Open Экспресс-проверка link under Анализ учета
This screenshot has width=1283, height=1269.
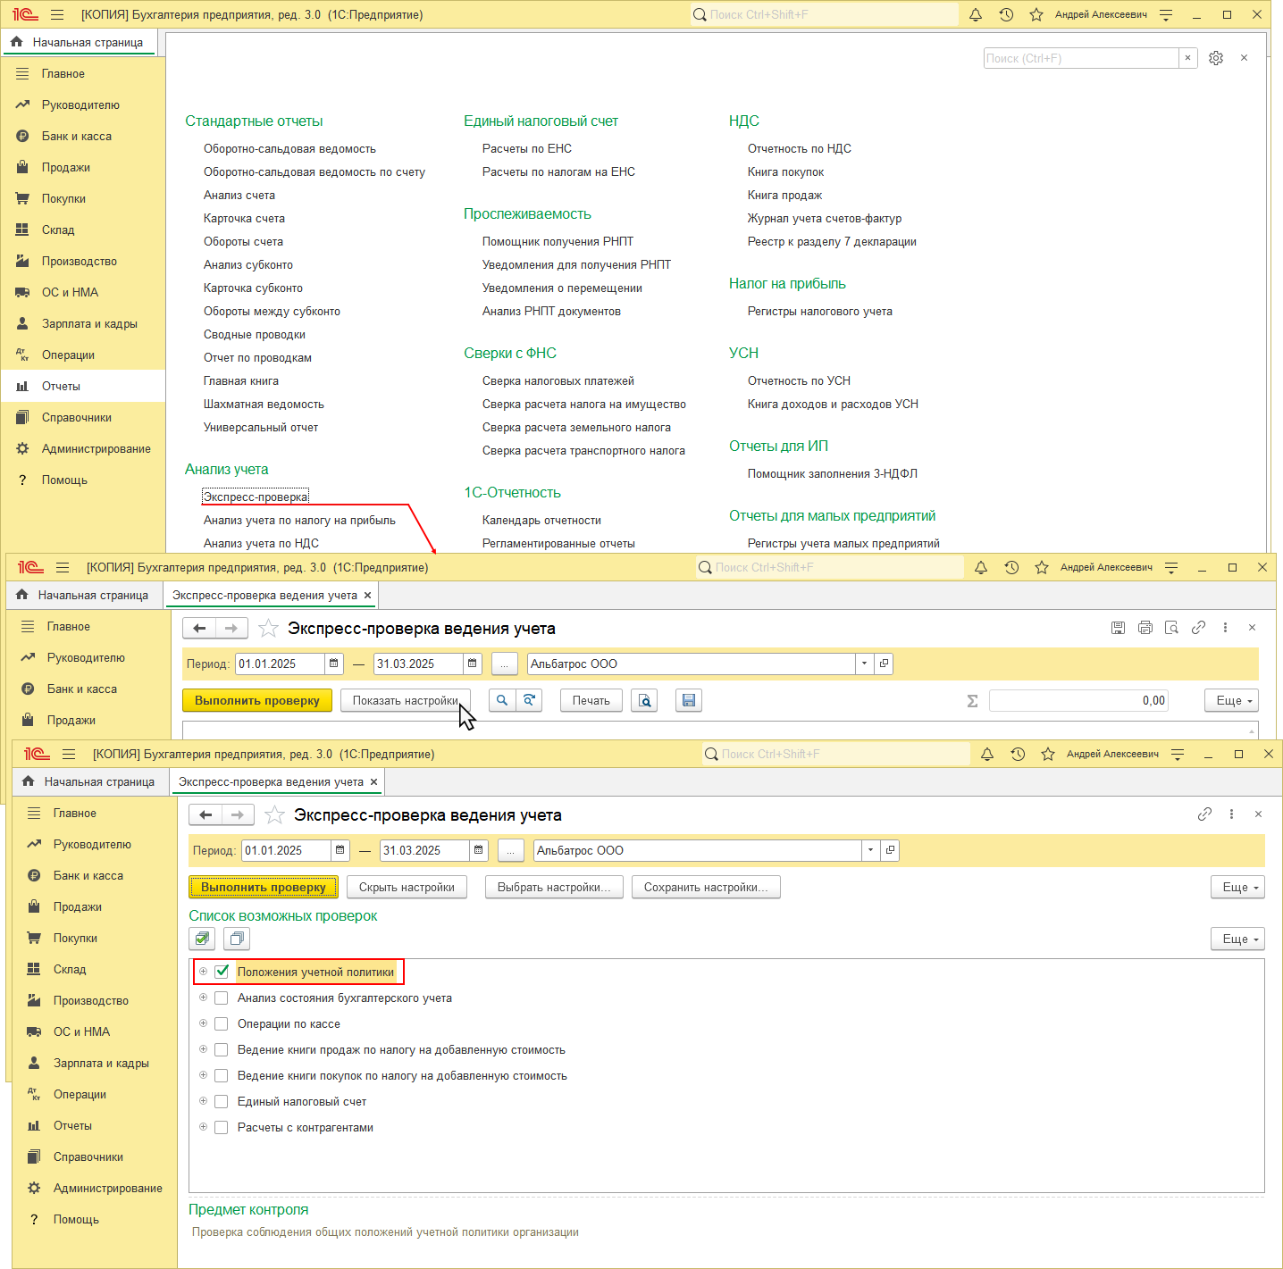coord(256,497)
